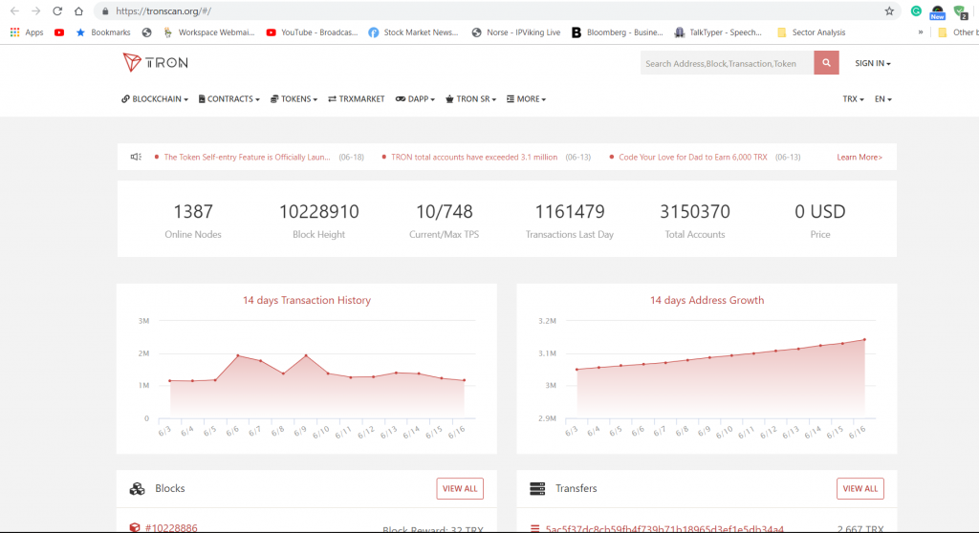The width and height of the screenshot is (979, 533).
Task: Open Code Your Love for Dad announcement
Action: (x=692, y=158)
